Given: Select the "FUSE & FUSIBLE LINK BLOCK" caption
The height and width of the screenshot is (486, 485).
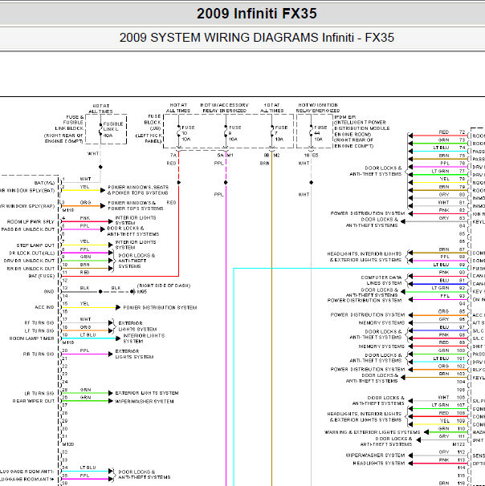Looking at the screenshot, I should 70,123.
